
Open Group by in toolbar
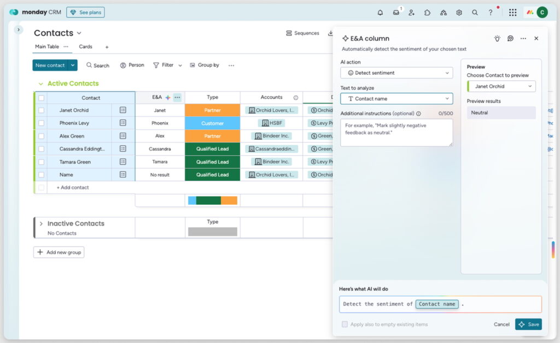[x=205, y=65]
